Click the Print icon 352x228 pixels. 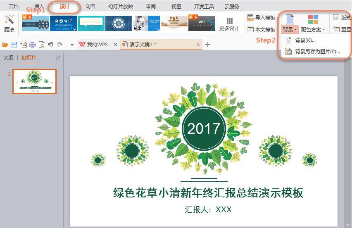pos(32,45)
